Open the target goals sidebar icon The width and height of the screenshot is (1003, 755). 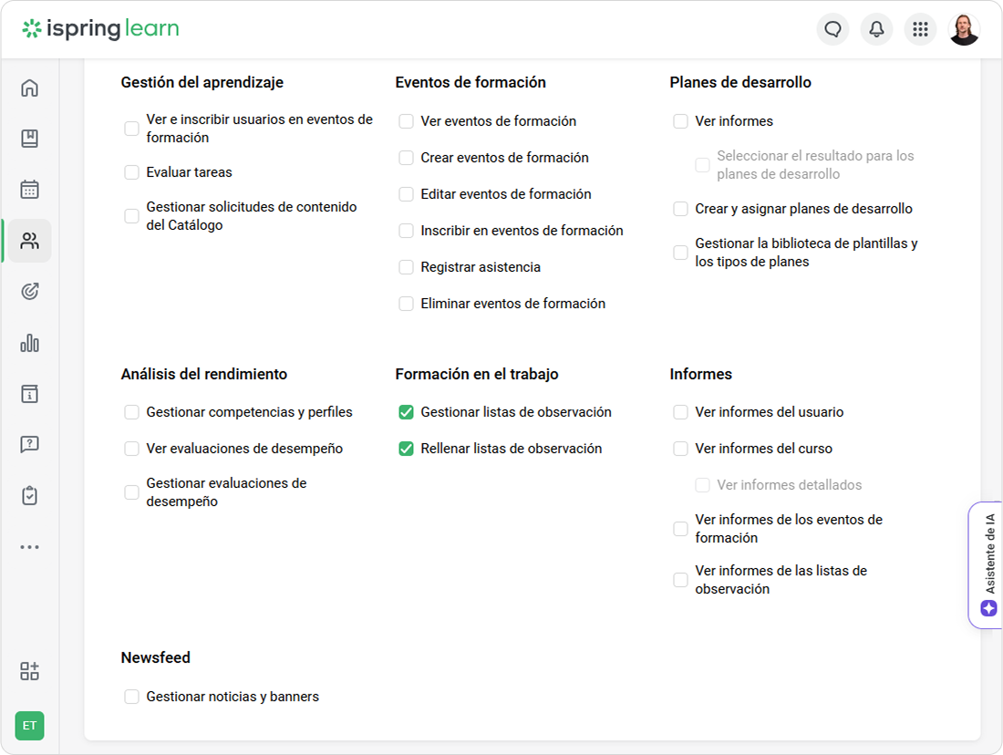pos(29,292)
